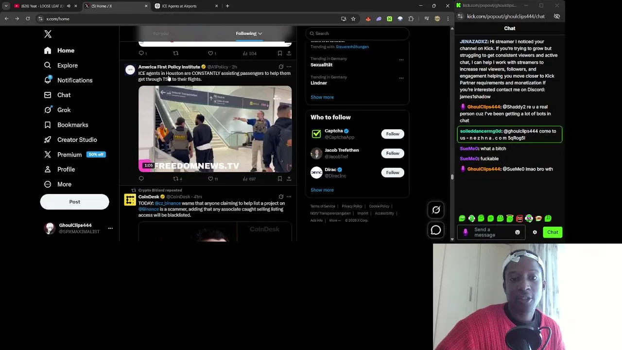Image resolution: width=622 pixels, height=350 pixels.
Task: Open Kick chat settings gear
Action: tap(535, 232)
